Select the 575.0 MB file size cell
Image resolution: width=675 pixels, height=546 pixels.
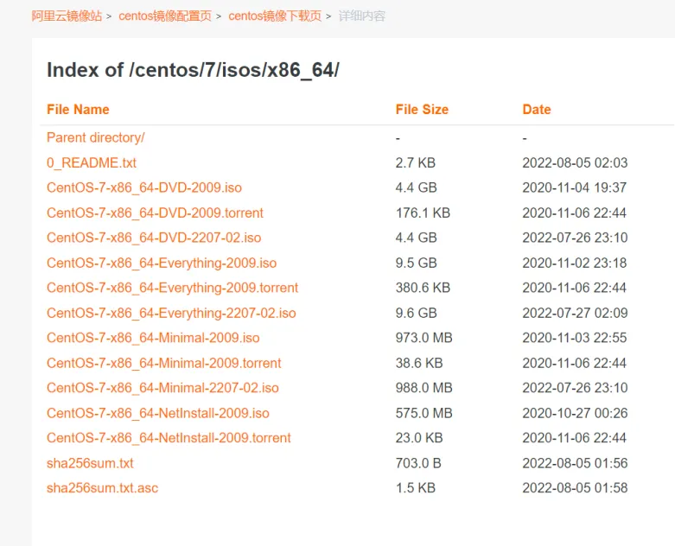[424, 413]
